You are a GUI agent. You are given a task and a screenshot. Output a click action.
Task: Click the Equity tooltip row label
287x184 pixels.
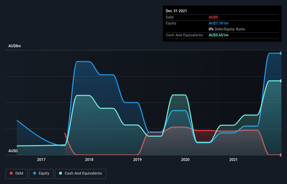[x=171, y=23]
